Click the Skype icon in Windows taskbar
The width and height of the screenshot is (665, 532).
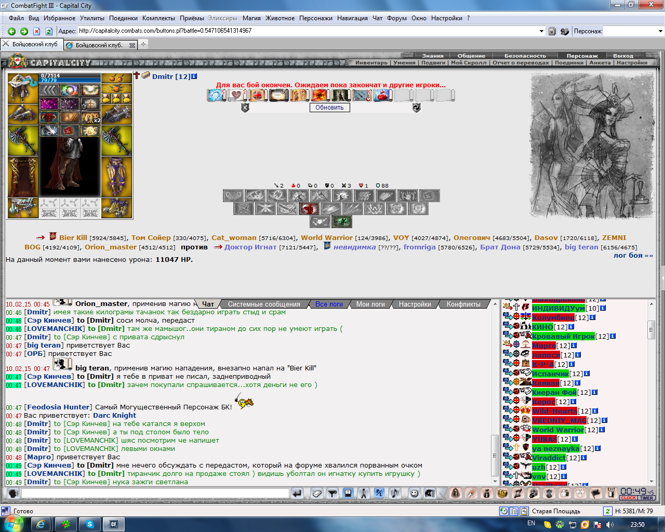click(90, 524)
